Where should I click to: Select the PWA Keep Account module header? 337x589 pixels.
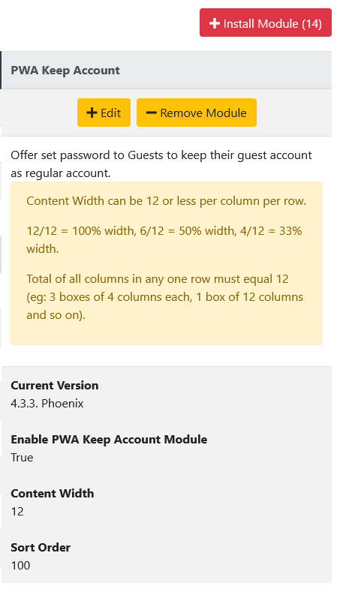pos(167,71)
